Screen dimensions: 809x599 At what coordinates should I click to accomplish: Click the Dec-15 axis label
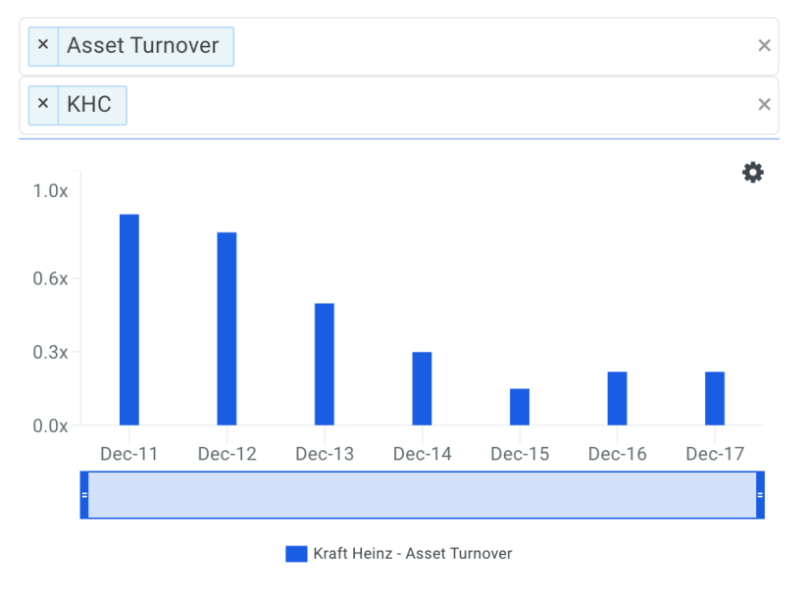[520, 454]
